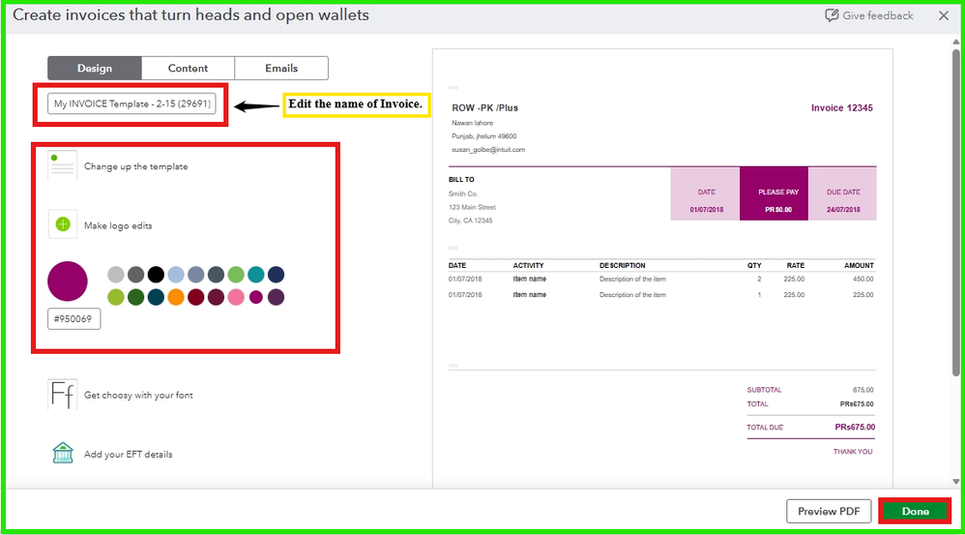Open the Emails tab
The height and width of the screenshot is (535, 965).
click(281, 69)
